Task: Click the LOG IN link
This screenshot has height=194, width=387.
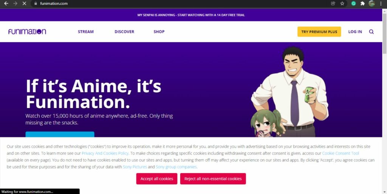Action: (355, 32)
